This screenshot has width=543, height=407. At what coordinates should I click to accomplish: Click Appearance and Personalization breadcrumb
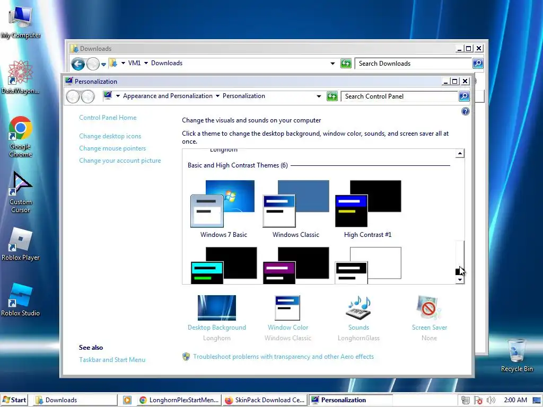[x=168, y=96]
